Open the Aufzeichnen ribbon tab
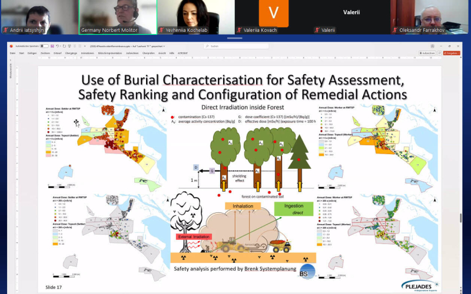 click(132, 53)
